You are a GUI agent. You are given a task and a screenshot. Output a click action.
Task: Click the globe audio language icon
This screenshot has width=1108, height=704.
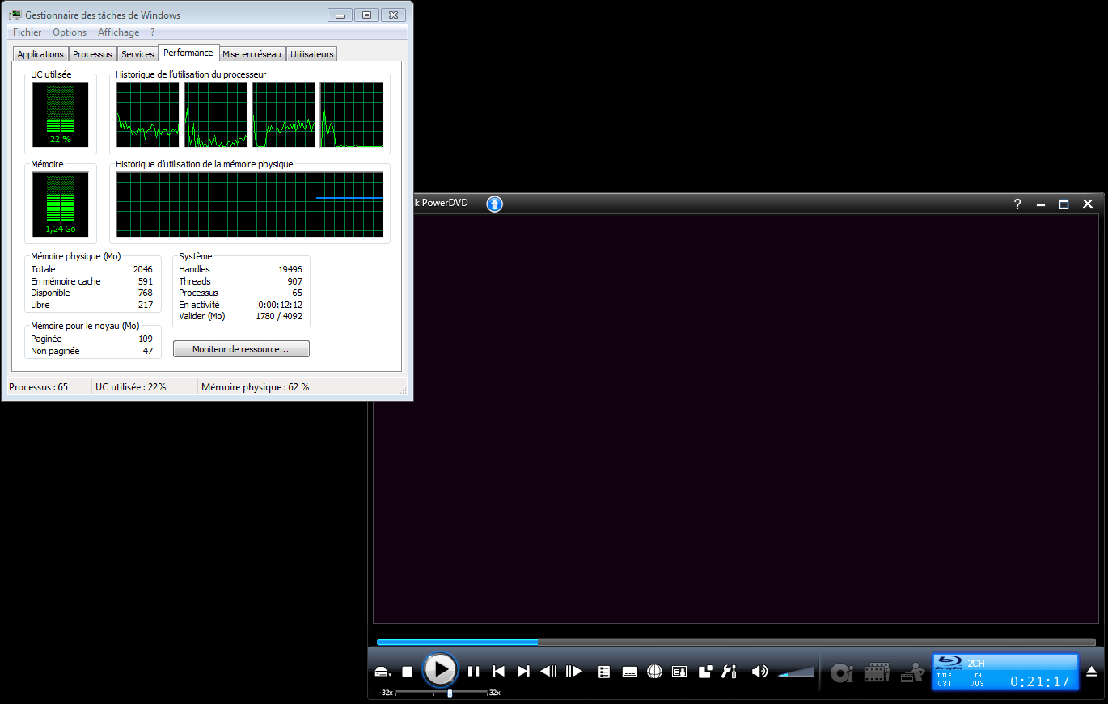point(655,672)
